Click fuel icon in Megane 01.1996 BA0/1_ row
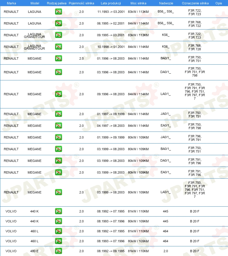228x256 pixels. point(59,58)
